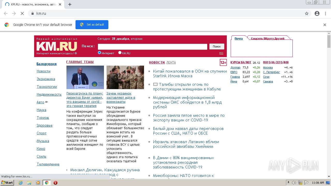Viewport: 331px width, 186px height.
Task: Click the Chrome taskbar icon
Action: tap(47, 183)
